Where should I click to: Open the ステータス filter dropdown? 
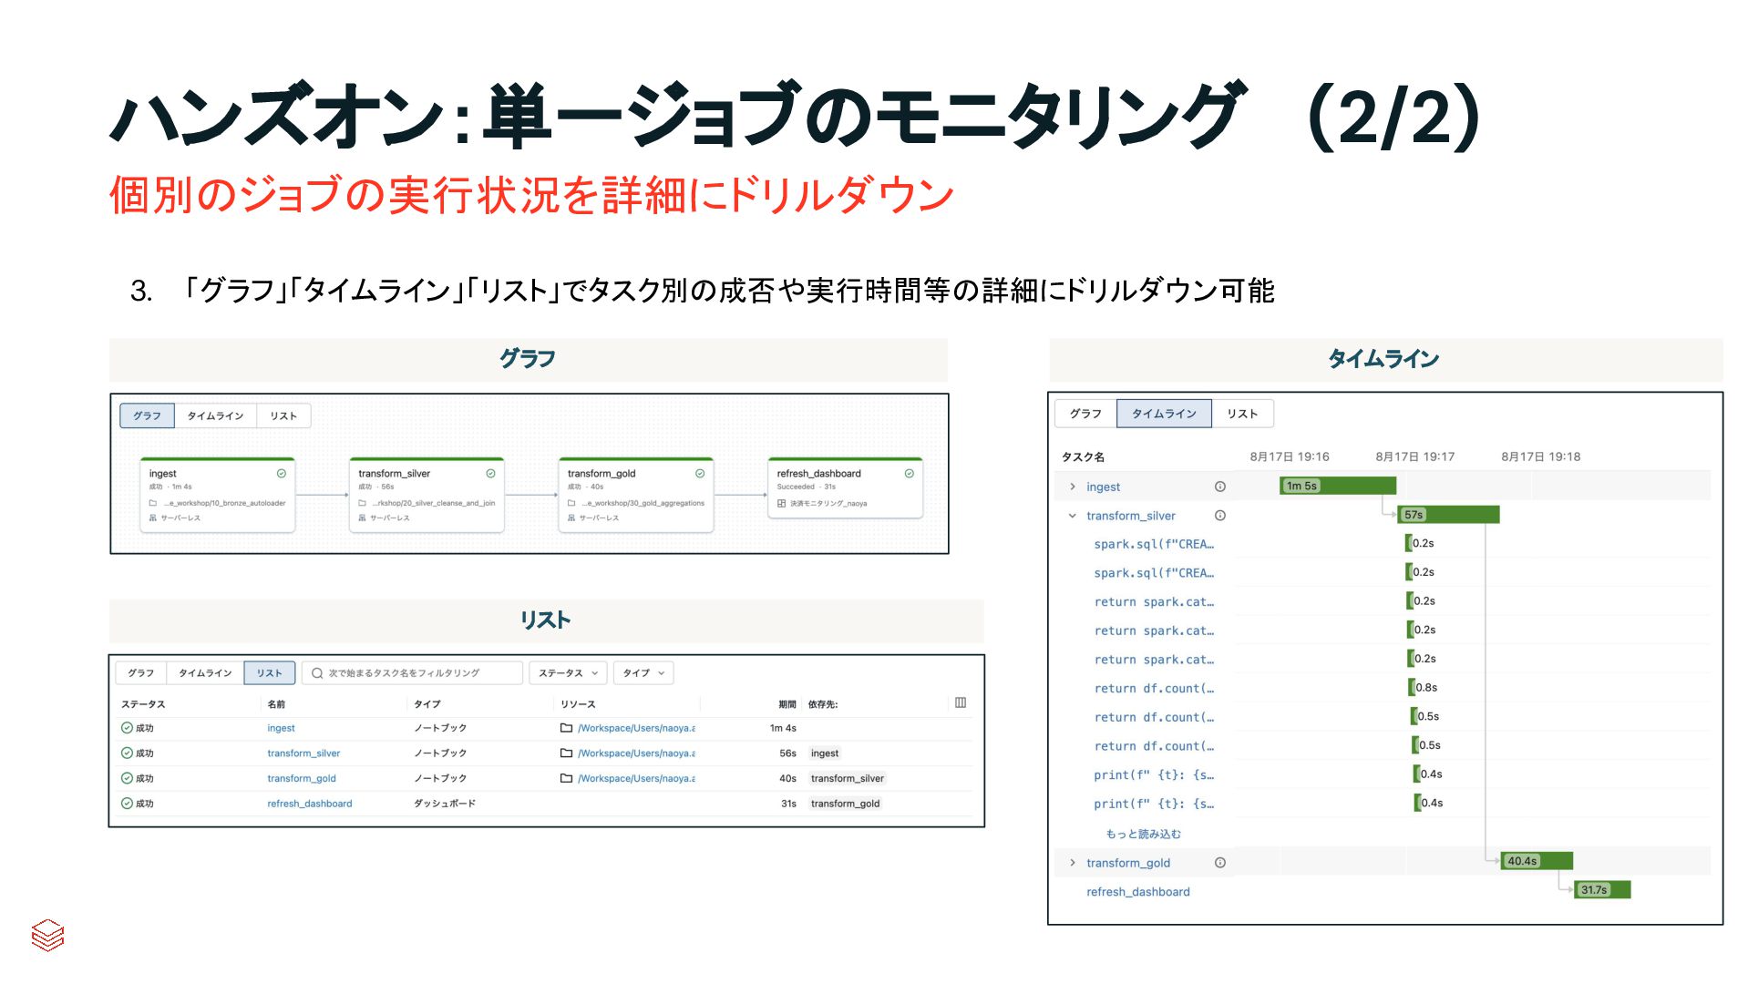568,673
